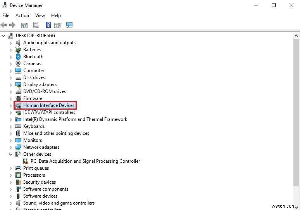300x210 pixels.
Task: Select the Network adapters label
Action: click(41, 147)
